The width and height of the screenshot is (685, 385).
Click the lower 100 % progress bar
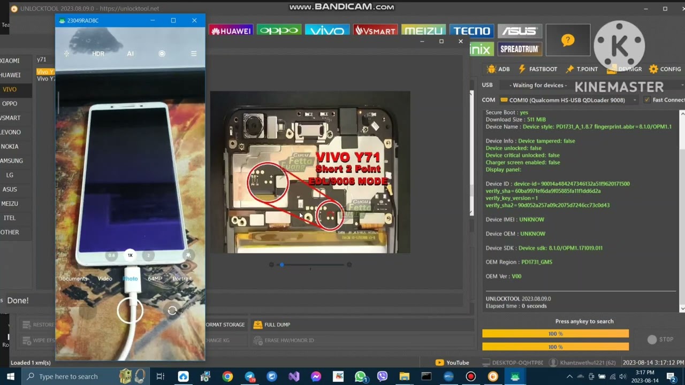tap(555, 347)
